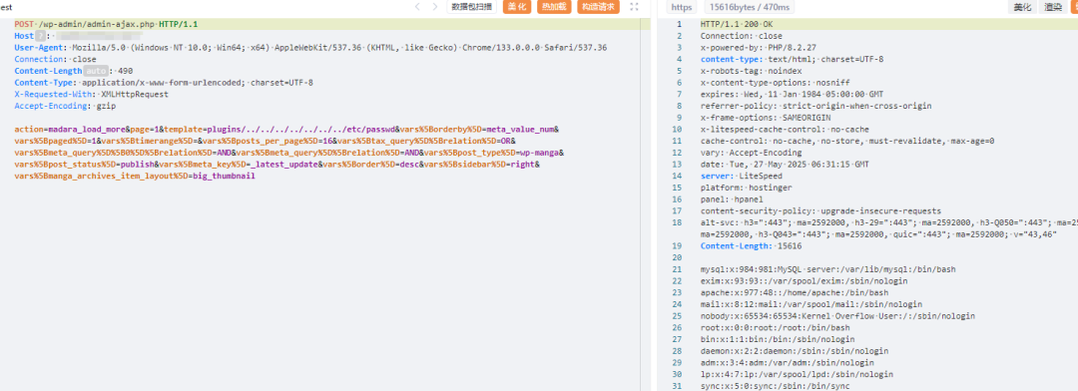Viewport: 1078px width, 391px height.
Task: Click the orange 美化 beautify button
Action: click(x=516, y=7)
